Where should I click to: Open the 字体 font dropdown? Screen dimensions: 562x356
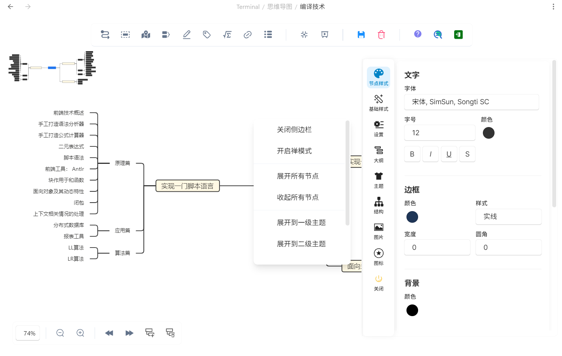click(472, 102)
